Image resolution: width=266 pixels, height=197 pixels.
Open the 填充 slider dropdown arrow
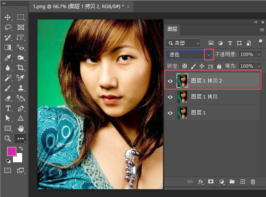click(x=259, y=66)
